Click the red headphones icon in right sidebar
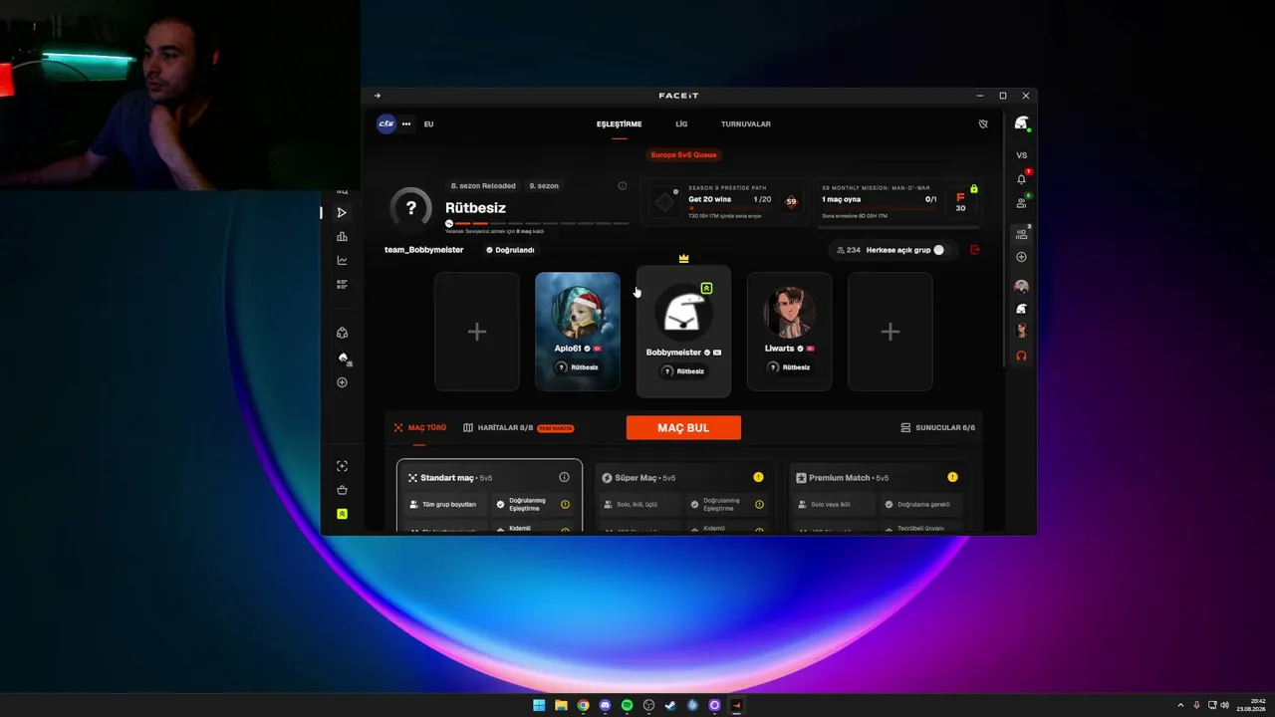Image resolution: width=1275 pixels, height=717 pixels. click(1021, 356)
